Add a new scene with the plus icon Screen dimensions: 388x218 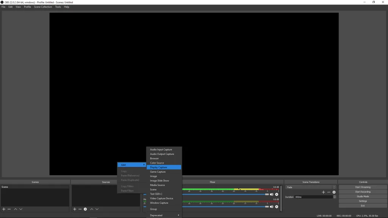pyautogui.click(x=4, y=209)
